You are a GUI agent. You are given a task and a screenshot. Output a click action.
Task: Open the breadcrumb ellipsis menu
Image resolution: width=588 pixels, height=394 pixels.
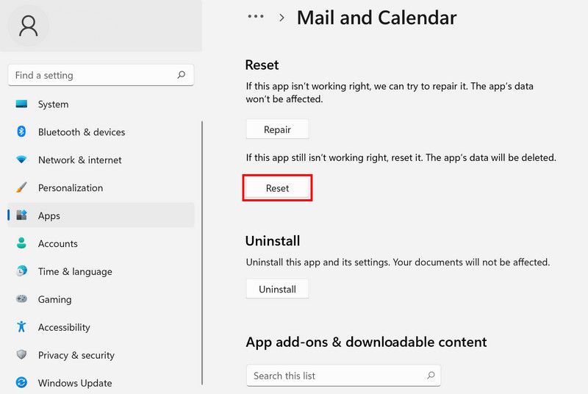(x=255, y=16)
